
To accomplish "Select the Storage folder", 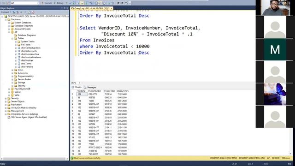I will click(x=21, y=83).
